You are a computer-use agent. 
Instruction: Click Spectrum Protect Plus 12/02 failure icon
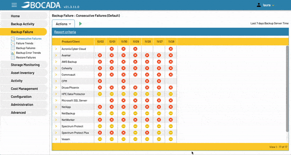click(100, 133)
